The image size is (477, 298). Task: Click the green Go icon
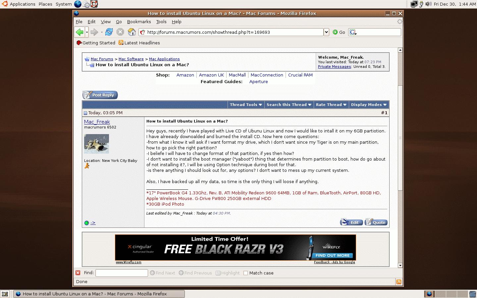point(335,32)
